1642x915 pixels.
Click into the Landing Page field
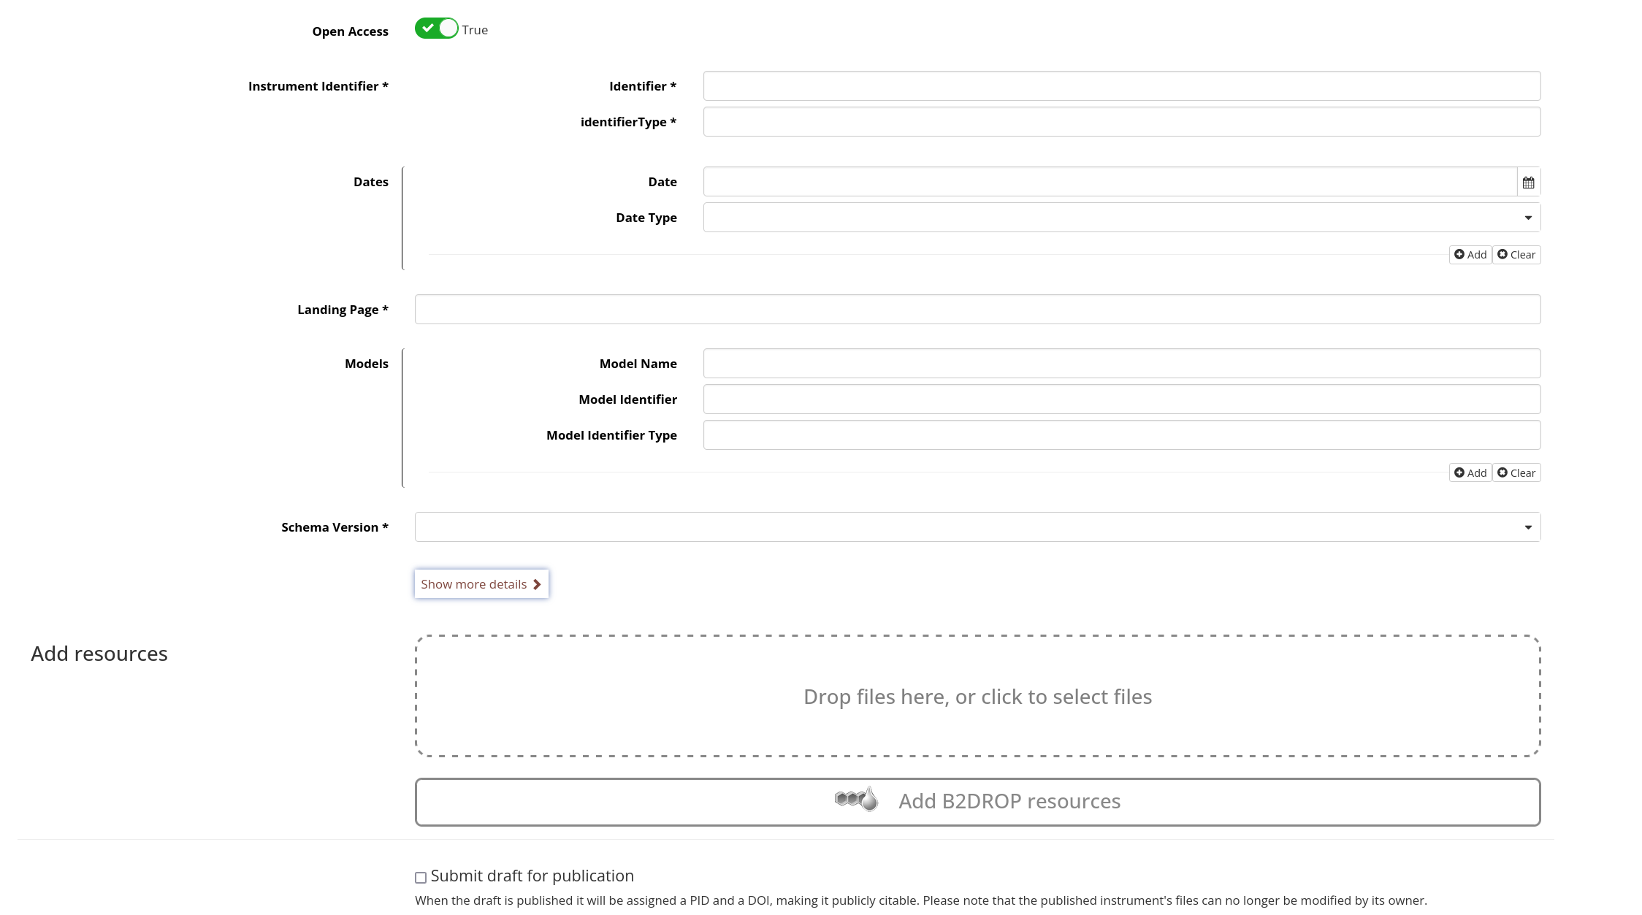click(x=977, y=310)
